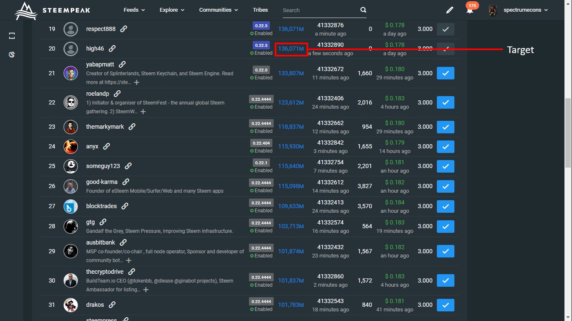Toggle vote checkmark for respect888

(x=446, y=29)
